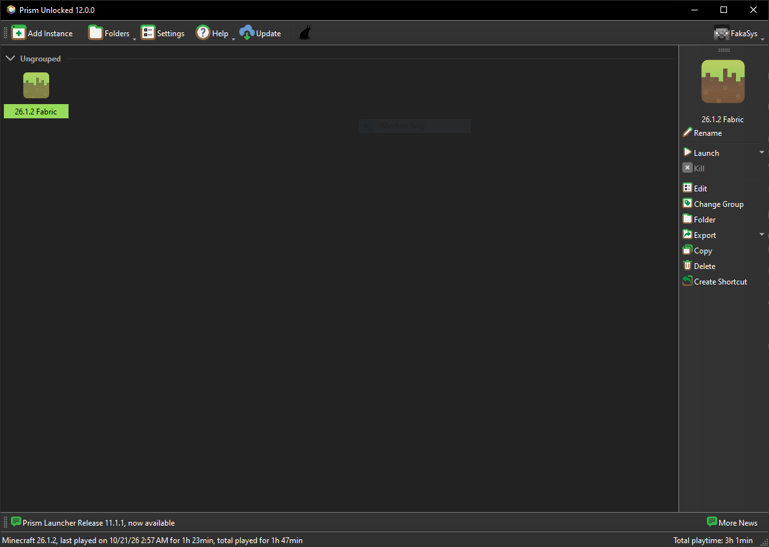Click the Edit icon in sidebar
The image size is (769, 547).
pyautogui.click(x=687, y=188)
